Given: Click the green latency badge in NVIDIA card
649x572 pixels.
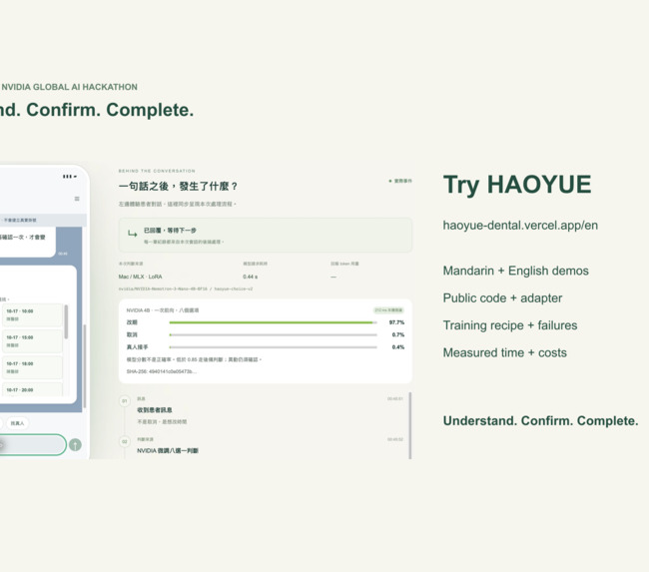Looking at the screenshot, I should 388,310.
